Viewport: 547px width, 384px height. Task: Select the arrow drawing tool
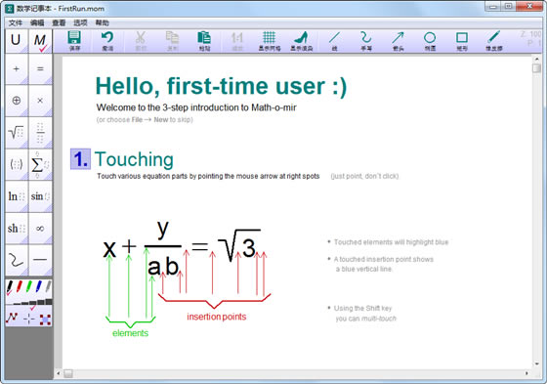point(398,40)
